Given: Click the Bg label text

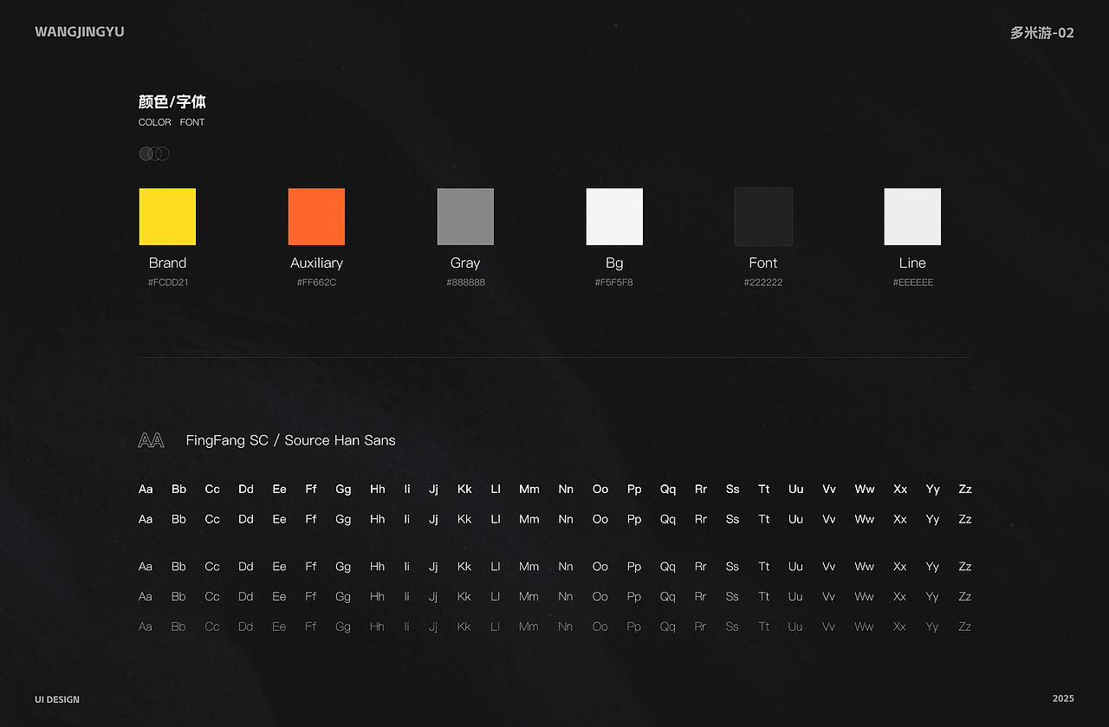Looking at the screenshot, I should click(x=614, y=263).
